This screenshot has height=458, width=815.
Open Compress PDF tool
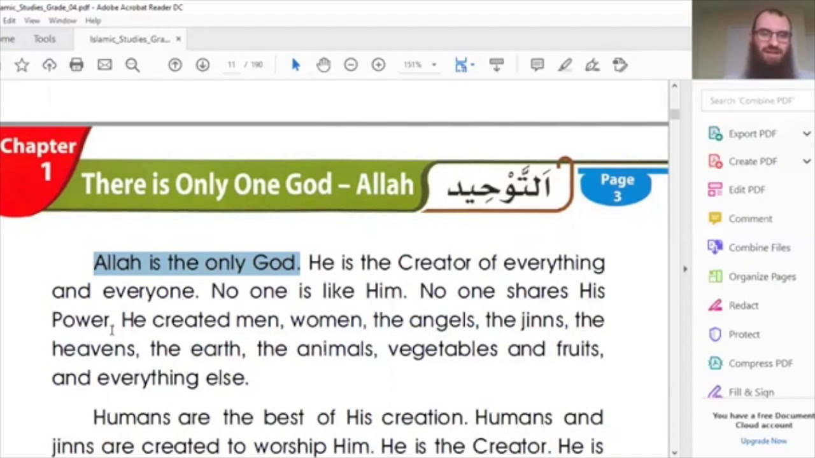pyautogui.click(x=750, y=363)
